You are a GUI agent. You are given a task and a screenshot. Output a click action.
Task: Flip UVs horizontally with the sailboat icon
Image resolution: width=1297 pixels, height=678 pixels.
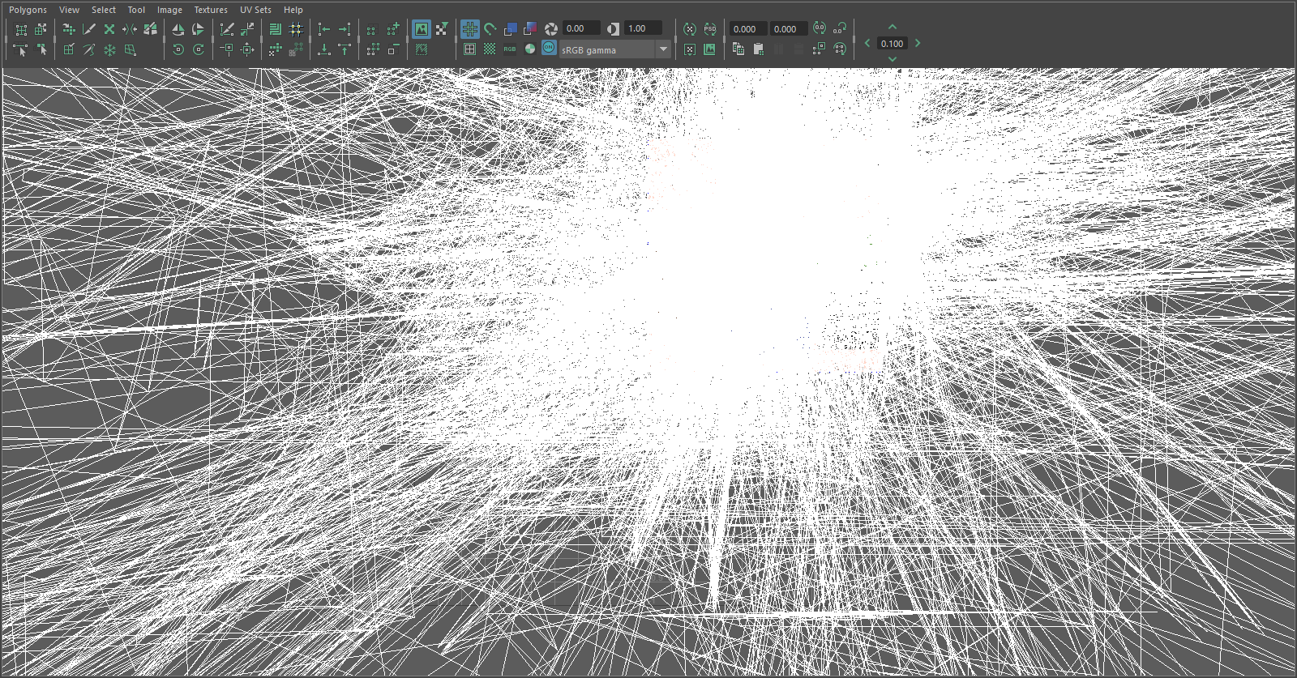[x=178, y=29]
